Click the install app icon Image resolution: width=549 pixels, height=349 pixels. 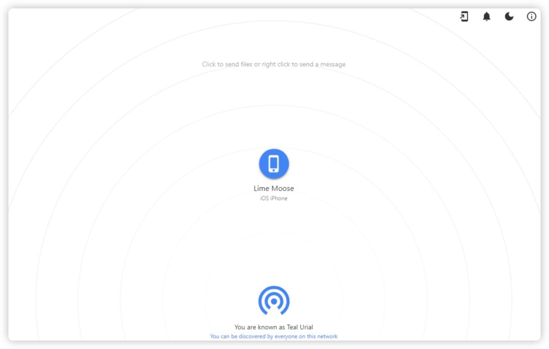(464, 17)
